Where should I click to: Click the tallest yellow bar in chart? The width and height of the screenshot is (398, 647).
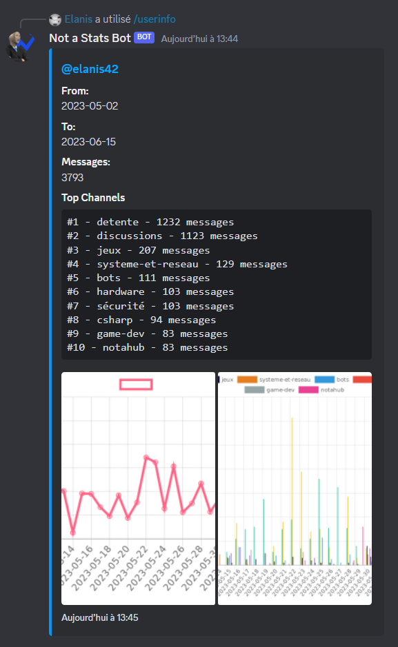point(292,491)
